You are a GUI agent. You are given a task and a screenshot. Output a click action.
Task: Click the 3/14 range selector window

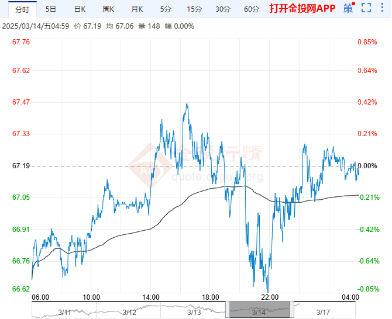point(260,310)
